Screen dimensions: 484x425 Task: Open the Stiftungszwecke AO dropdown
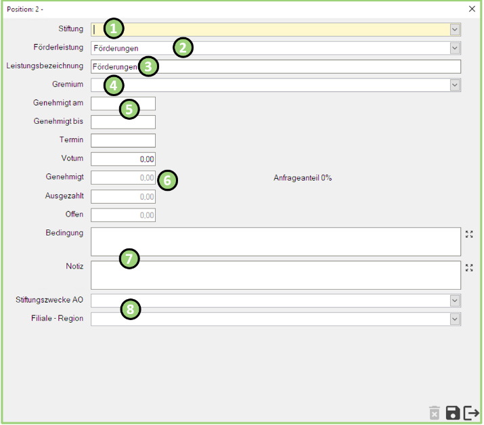[x=455, y=300]
